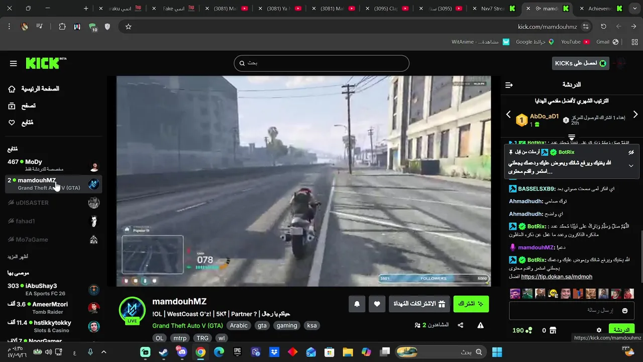Open Steam from the taskbar
The image size is (643, 362).
[163, 352]
